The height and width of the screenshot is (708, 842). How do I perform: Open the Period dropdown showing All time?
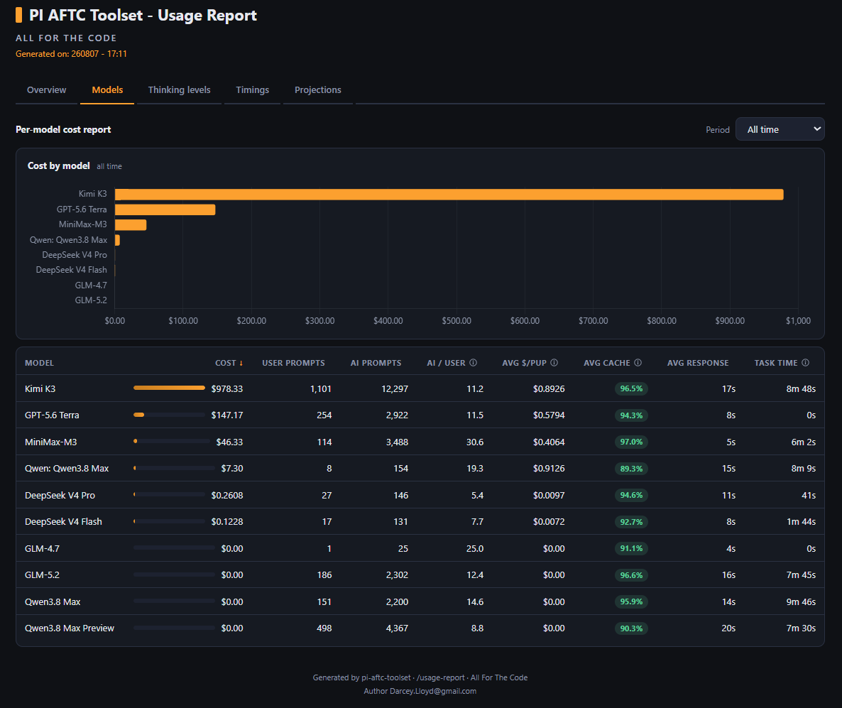[x=780, y=129]
